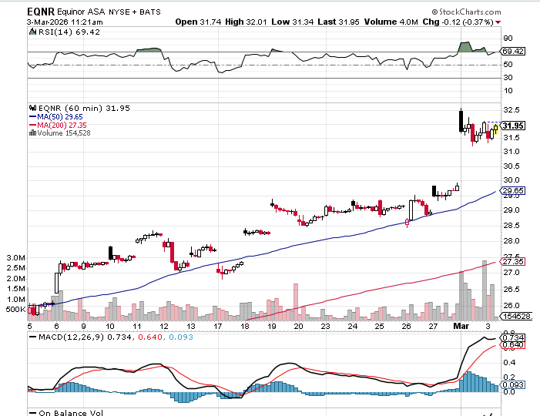Click the red 0.640 signal value in legend

click(x=150, y=337)
